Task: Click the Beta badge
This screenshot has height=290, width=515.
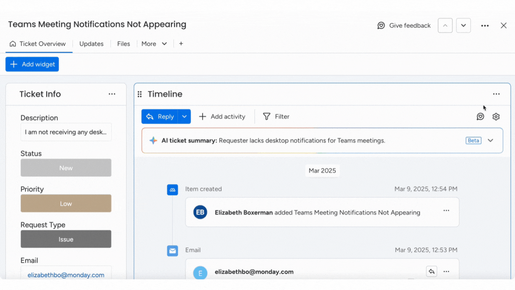Action: pyautogui.click(x=473, y=141)
